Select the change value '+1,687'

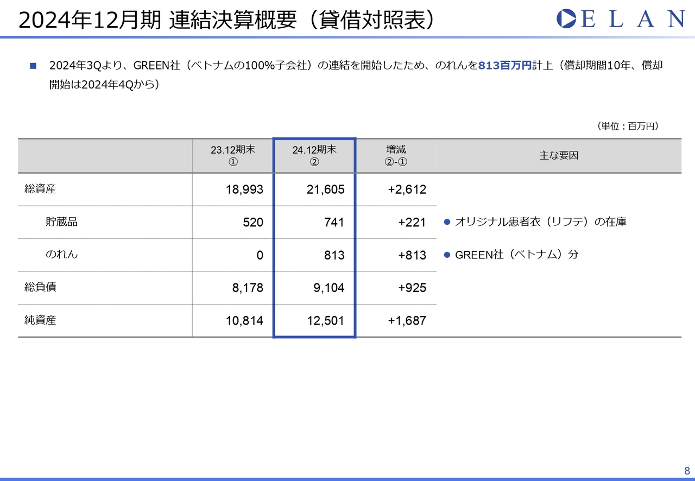[407, 321]
